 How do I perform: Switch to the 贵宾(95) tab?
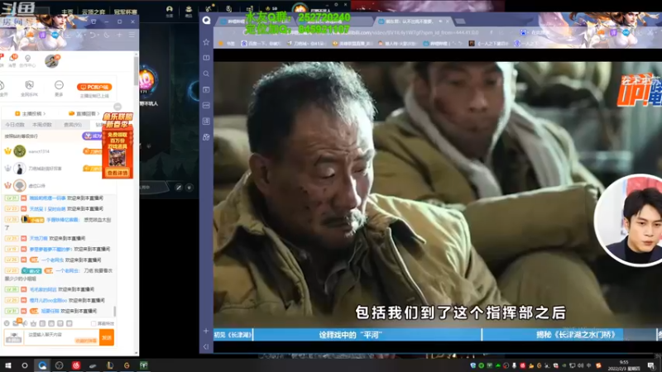click(x=73, y=125)
